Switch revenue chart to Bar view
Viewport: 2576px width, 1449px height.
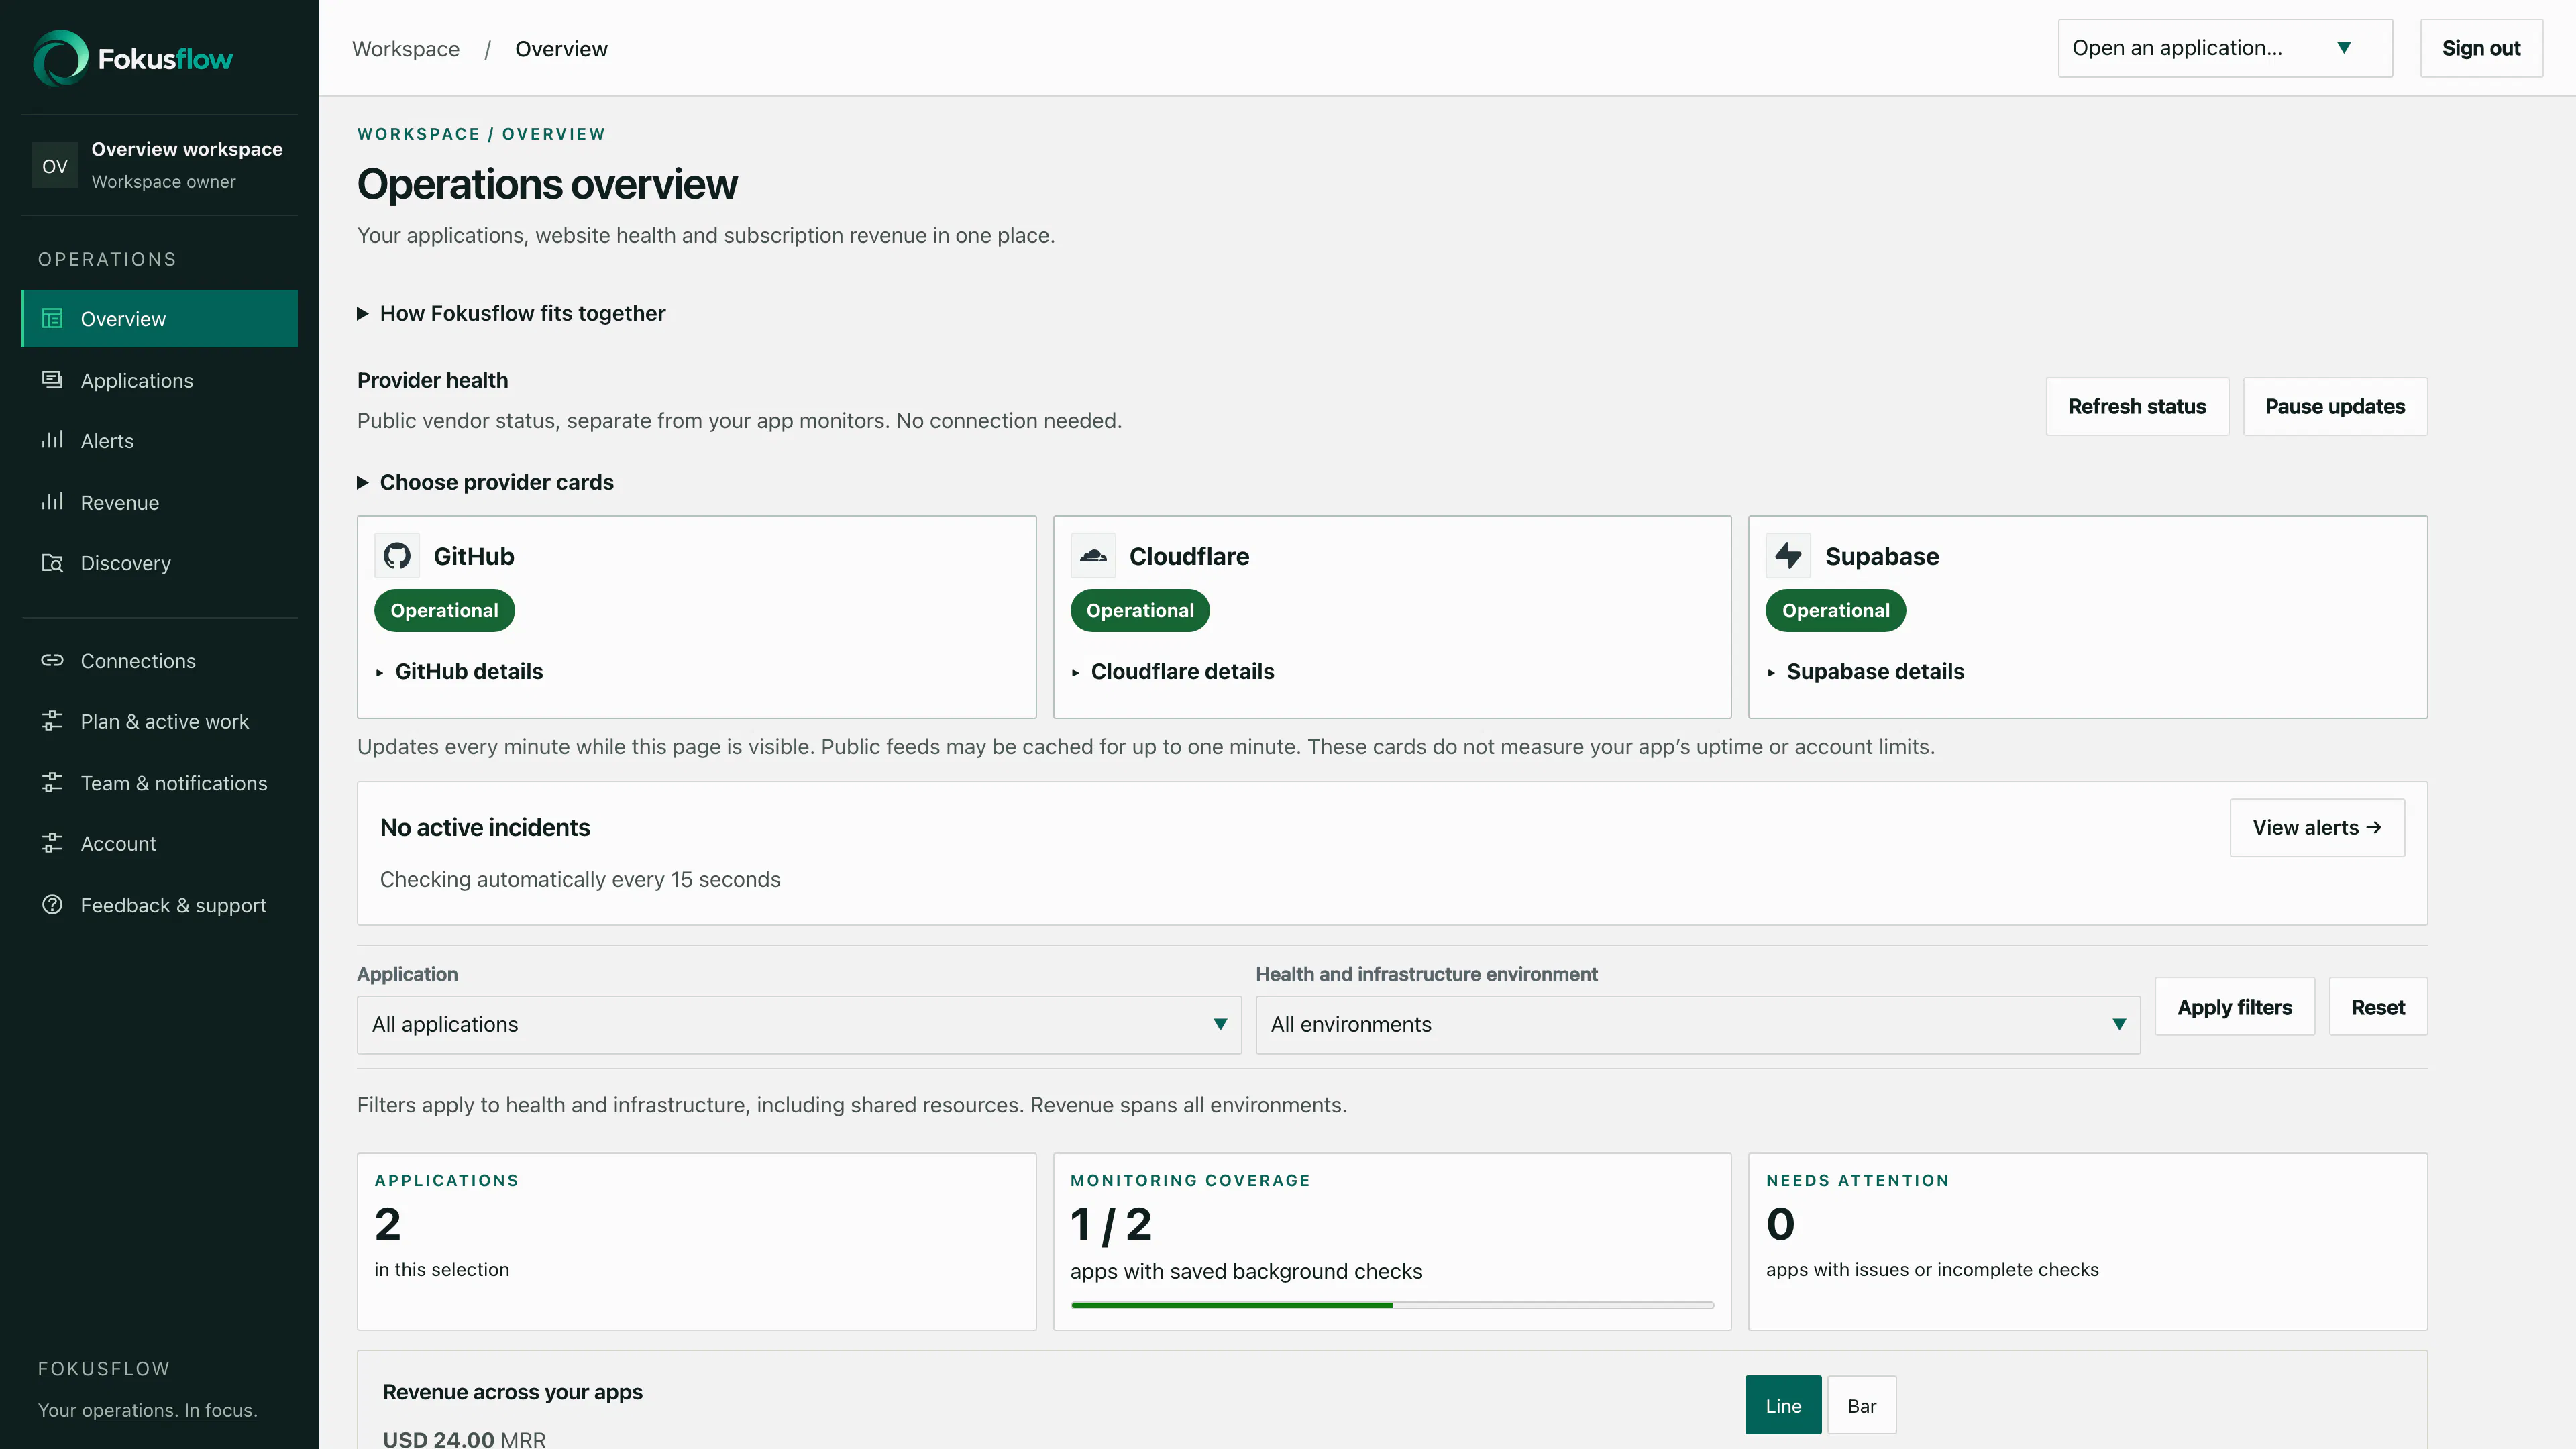coord(1861,1405)
